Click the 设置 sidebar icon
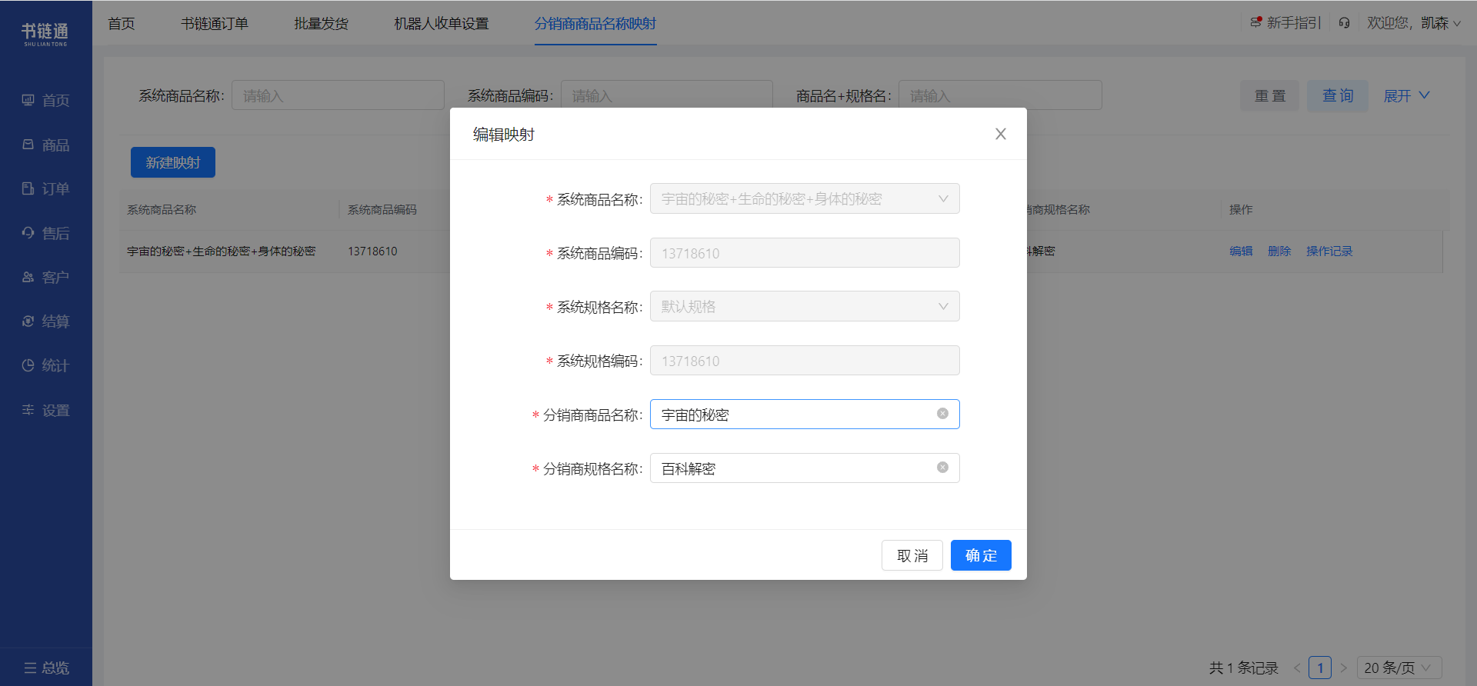This screenshot has height=686, width=1477. (28, 410)
